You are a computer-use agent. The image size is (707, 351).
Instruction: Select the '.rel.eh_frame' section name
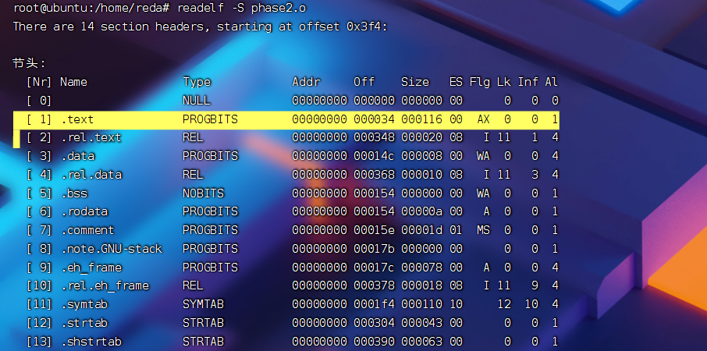[x=105, y=285]
